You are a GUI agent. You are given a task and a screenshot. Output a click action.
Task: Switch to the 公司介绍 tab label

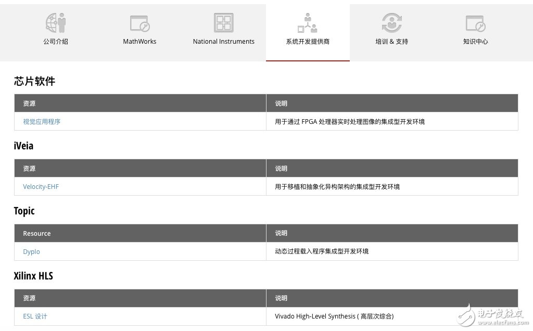pyautogui.click(x=56, y=42)
